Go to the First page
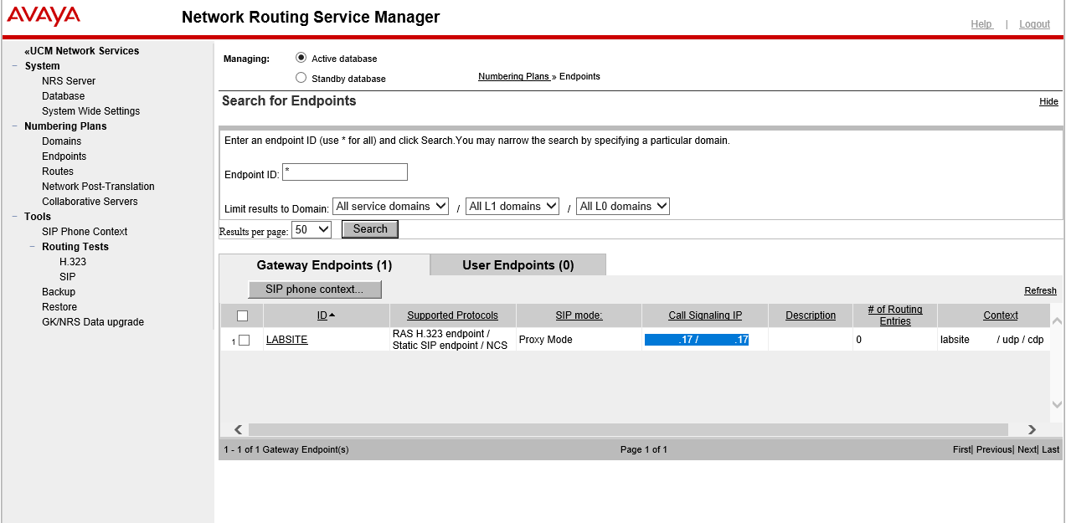 [961, 449]
